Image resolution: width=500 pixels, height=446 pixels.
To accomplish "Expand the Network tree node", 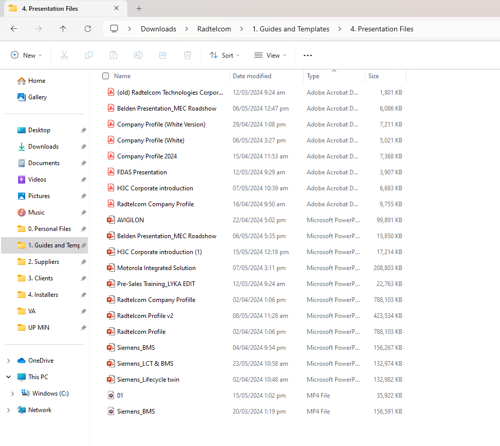I will tap(9, 410).
